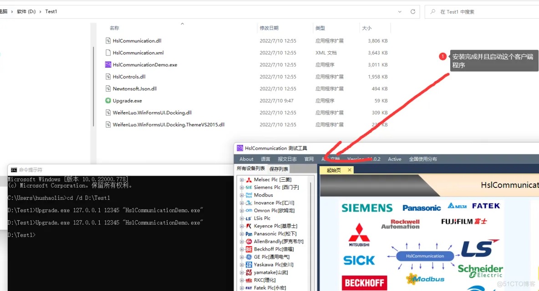Image resolution: width=539 pixels, height=291 pixels.
Task: Click the 命令提示符 window title bar
Action: 120,170
